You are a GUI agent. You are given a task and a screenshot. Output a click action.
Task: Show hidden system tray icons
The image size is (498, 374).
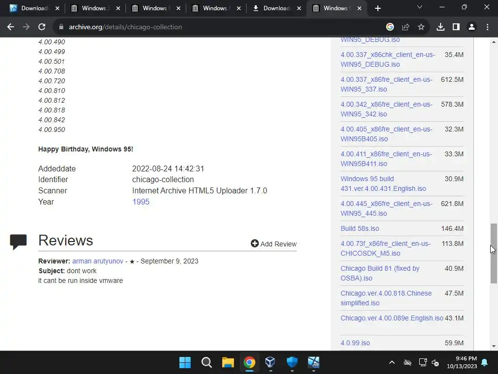392,362
